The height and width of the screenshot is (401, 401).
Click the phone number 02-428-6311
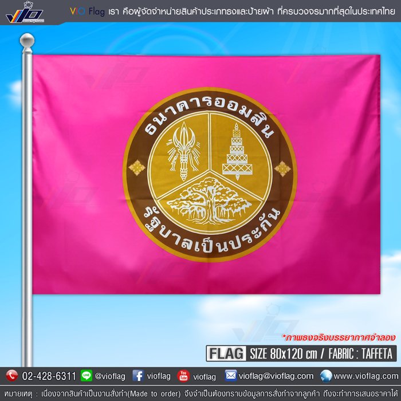pos(49,376)
